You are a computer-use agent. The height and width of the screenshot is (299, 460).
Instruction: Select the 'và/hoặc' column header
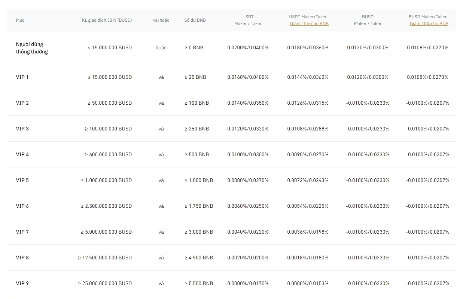click(x=161, y=20)
